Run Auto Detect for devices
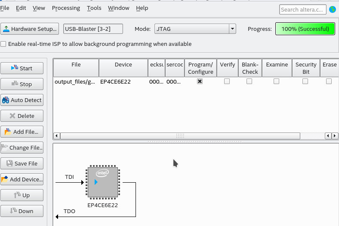This screenshot has height=226, width=339. [22, 100]
